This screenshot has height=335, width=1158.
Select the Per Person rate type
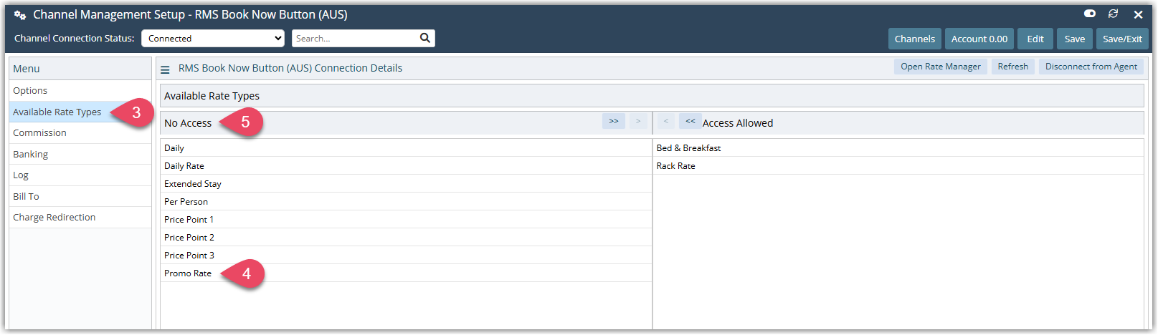[406, 202]
